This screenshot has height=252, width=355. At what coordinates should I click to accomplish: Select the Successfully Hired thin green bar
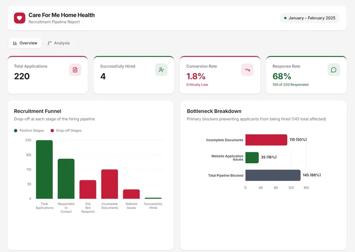[153, 198]
